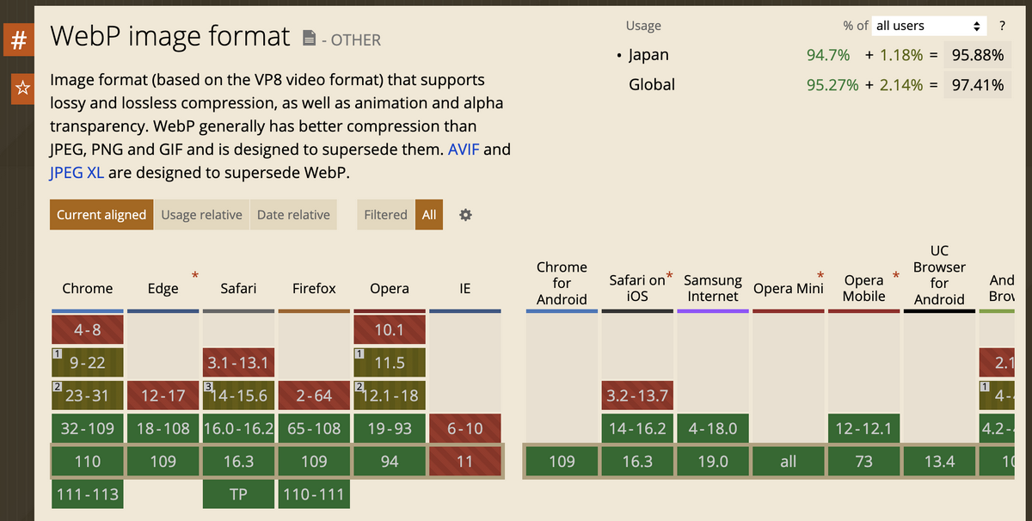Open the AVIF link
The height and width of the screenshot is (521, 1032).
pos(464,149)
